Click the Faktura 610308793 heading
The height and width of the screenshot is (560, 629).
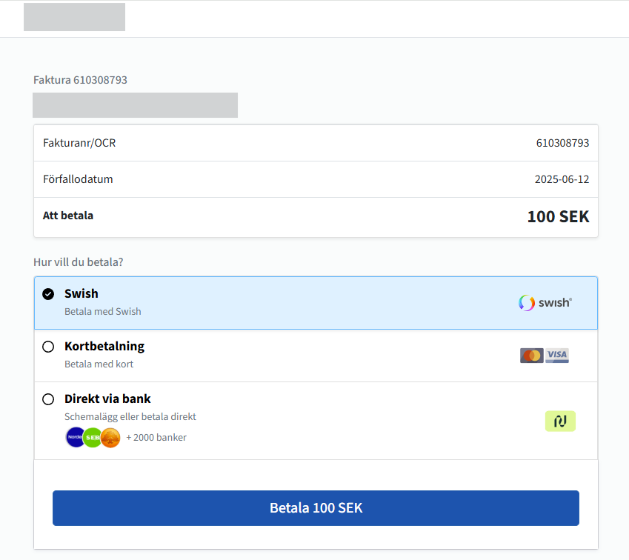point(80,80)
